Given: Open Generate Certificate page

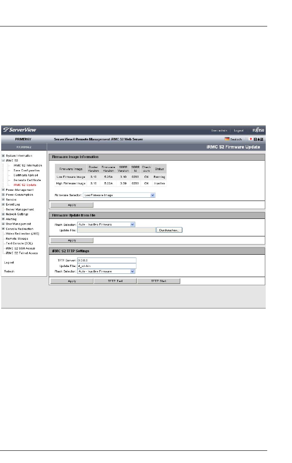Looking at the screenshot, I should [x=27, y=180].
